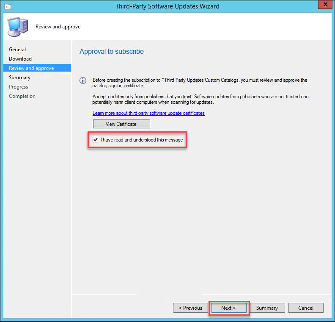Go to the General step in sidebar

[17, 50]
